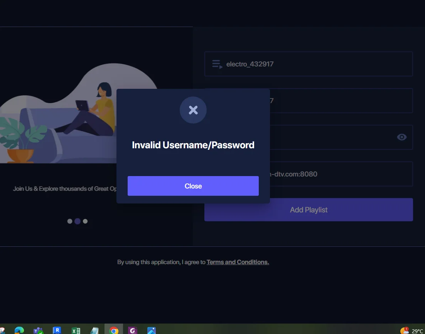The height and width of the screenshot is (334, 425).
Task: Select the first carousel dot
Action: pos(70,221)
